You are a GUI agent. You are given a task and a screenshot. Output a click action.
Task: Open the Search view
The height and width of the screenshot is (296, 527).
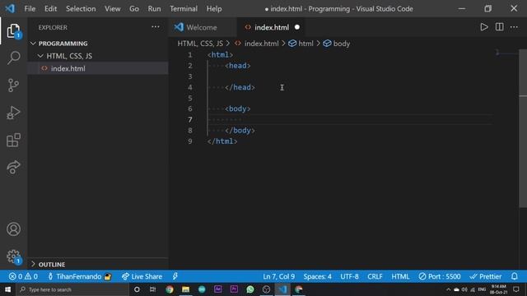coord(13,58)
